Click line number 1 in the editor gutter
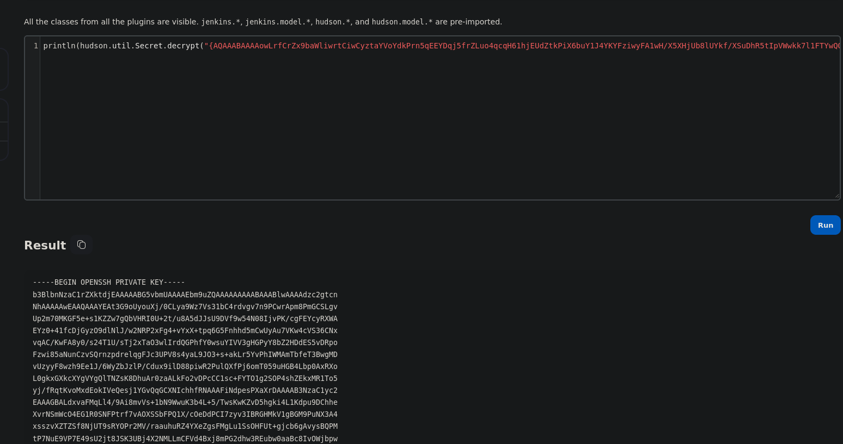 coord(36,46)
